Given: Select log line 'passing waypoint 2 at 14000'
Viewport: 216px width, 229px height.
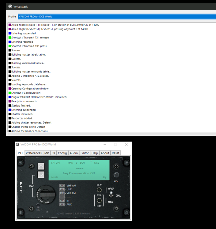Looking at the screenshot, I should [x=48, y=29].
